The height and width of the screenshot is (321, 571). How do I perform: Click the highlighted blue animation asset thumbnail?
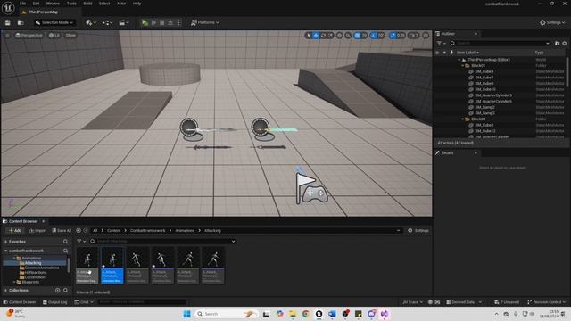(x=112, y=265)
